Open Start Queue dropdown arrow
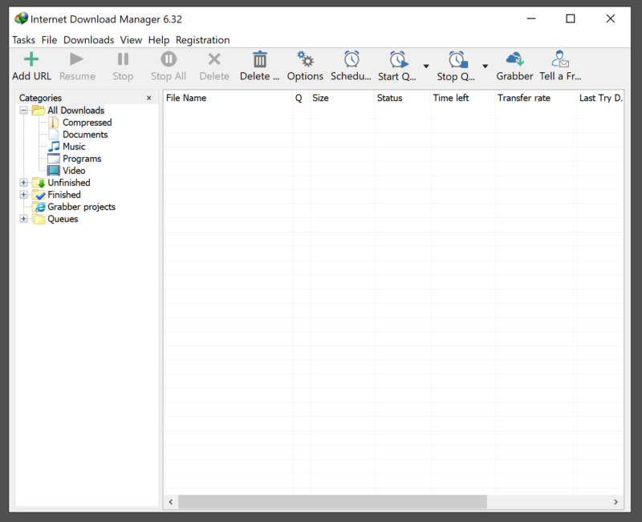This screenshot has width=642, height=522. pyautogui.click(x=426, y=67)
